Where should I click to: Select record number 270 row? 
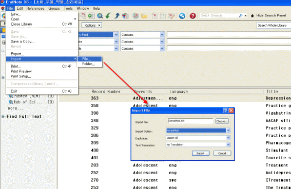click(175, 180)
